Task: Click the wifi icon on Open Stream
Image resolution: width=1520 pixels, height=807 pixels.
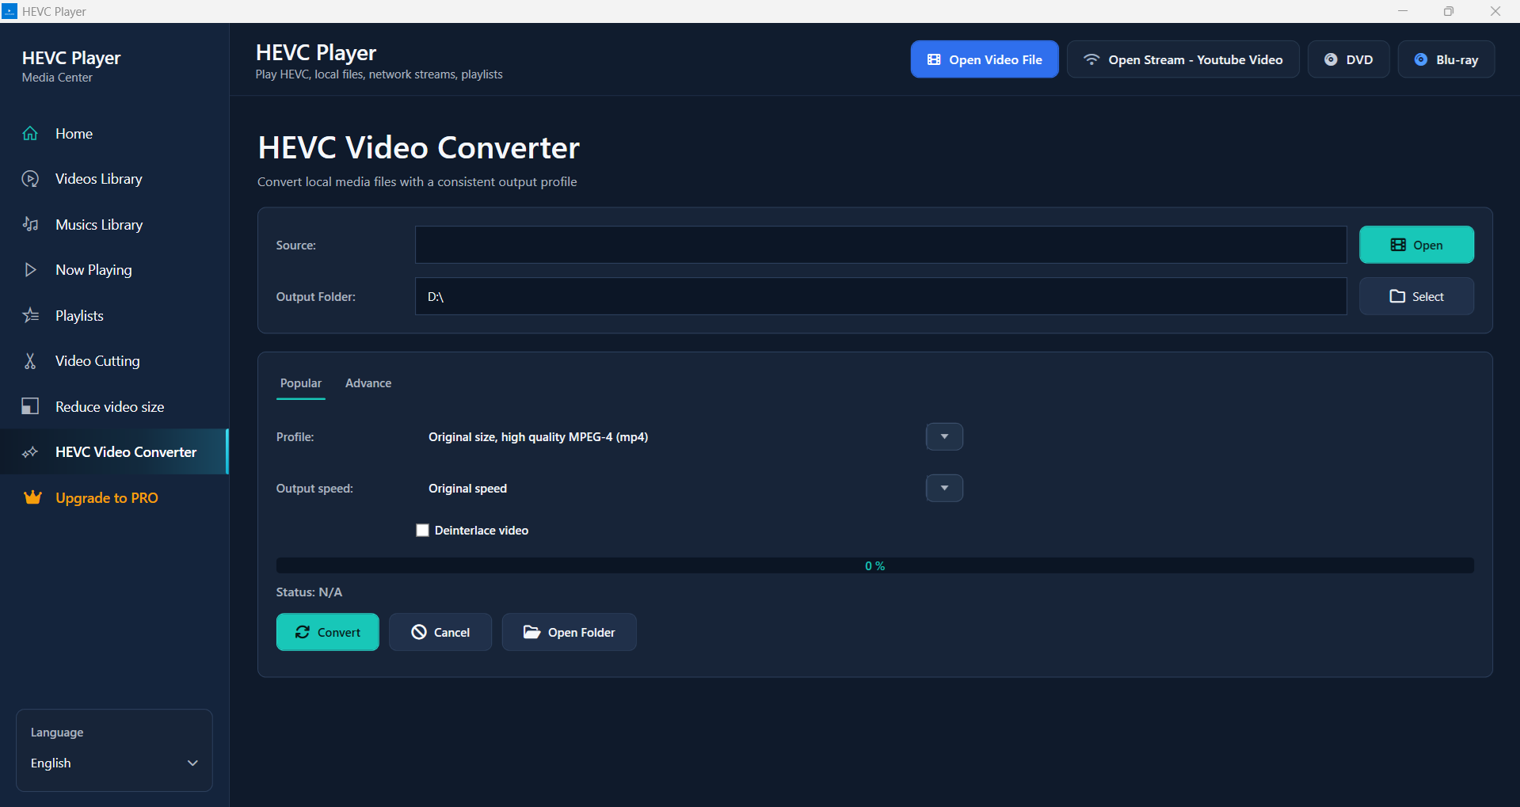Action: coord(1091,59)
